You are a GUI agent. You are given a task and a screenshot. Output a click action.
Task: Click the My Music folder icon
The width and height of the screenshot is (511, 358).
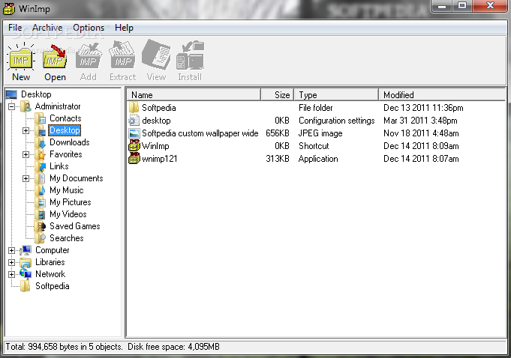(x=41, y=190)
